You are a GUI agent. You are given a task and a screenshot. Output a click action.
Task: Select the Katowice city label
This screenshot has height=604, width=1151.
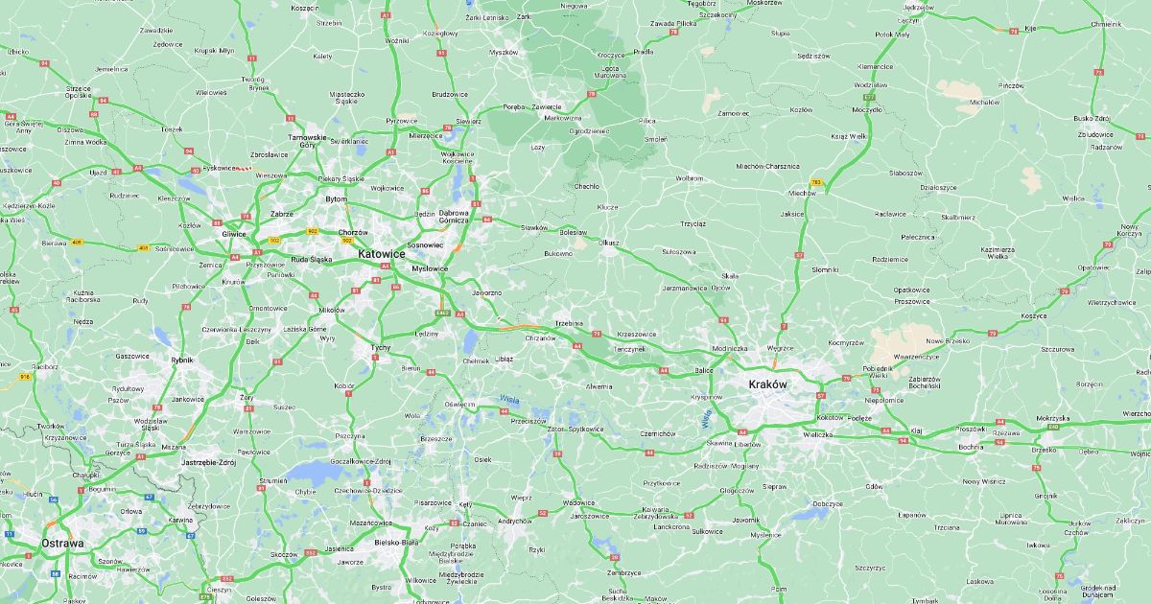(x=381, y=254)
